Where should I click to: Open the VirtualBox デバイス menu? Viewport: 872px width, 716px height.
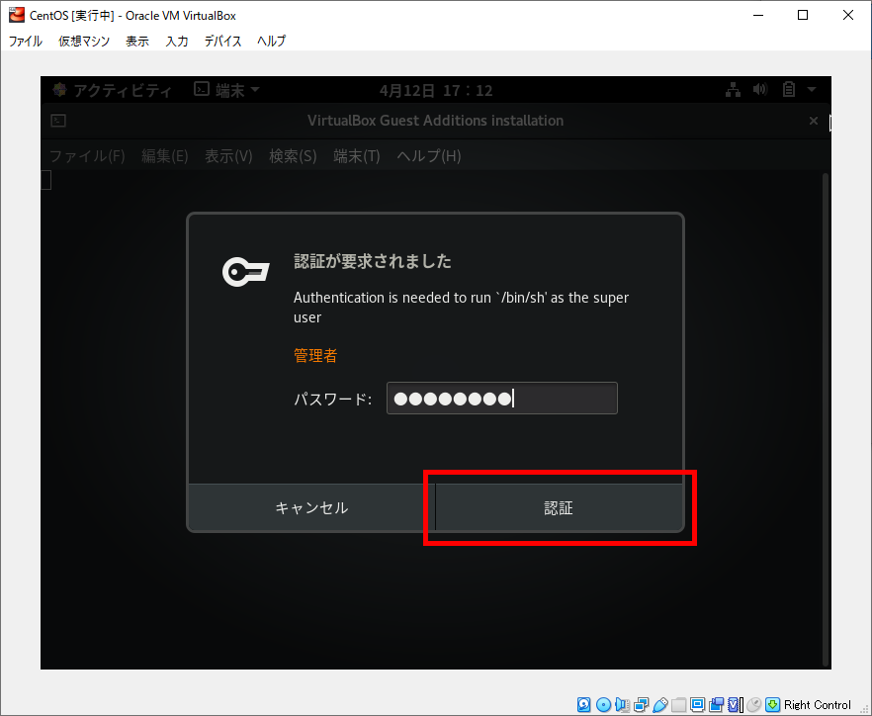point(223,42)
